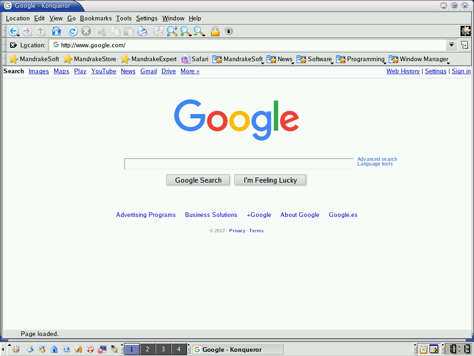Click the Print toolbar icon

[x=142, y=32]
